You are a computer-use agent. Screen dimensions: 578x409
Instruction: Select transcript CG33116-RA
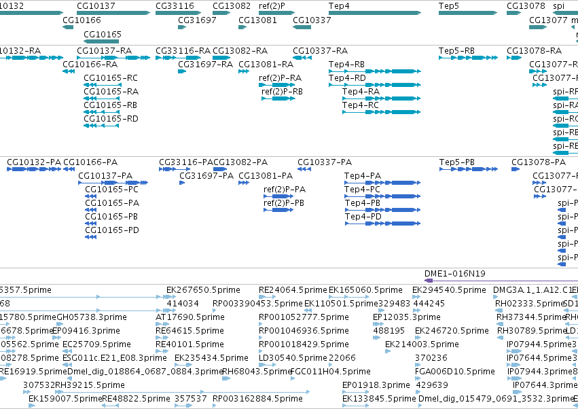[x=183, y=50]
